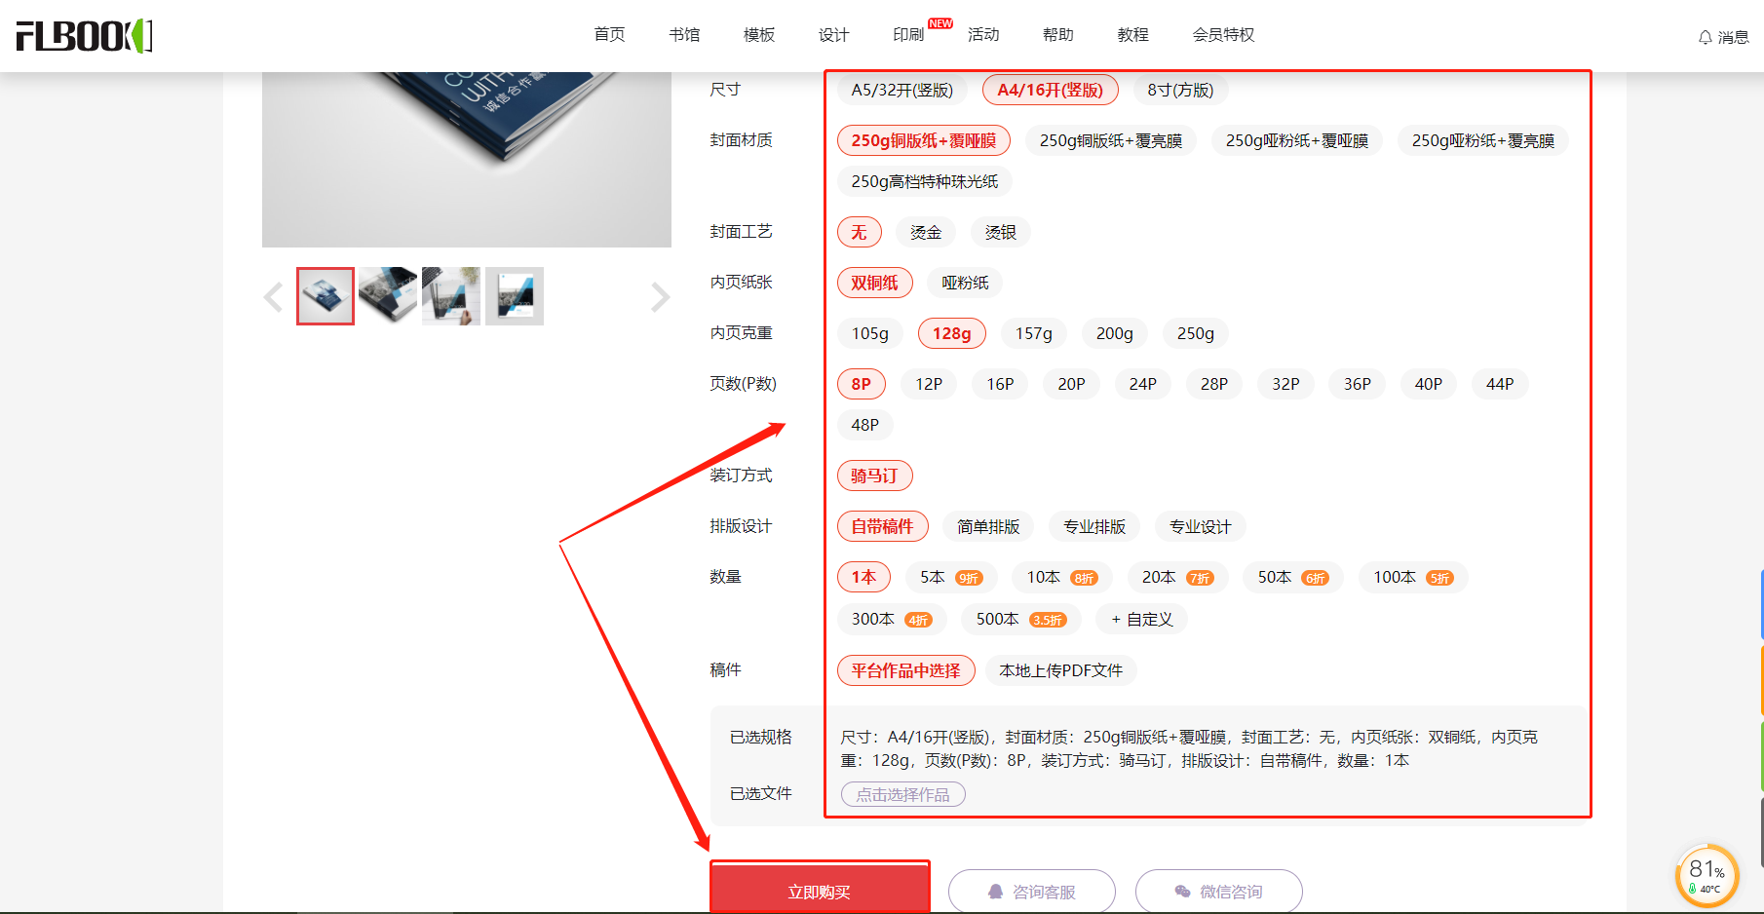Choose 本地上传PDF文件 manuscript source

[1061, 670]
